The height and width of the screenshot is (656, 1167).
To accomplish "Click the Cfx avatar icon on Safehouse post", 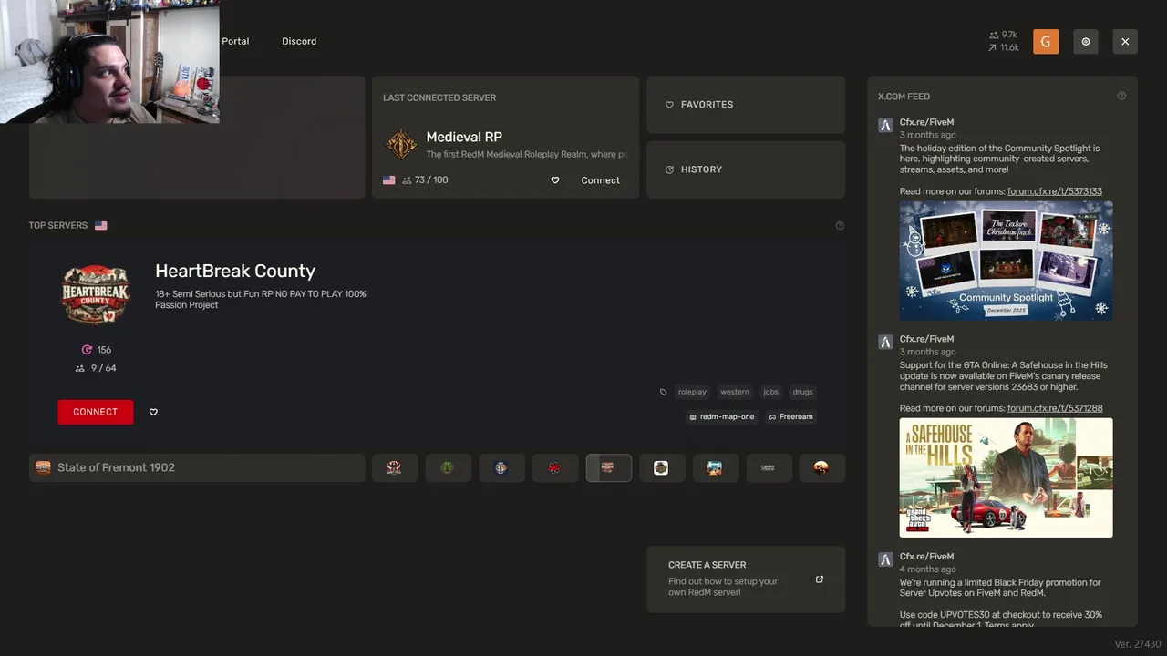I will click(885, 342).
